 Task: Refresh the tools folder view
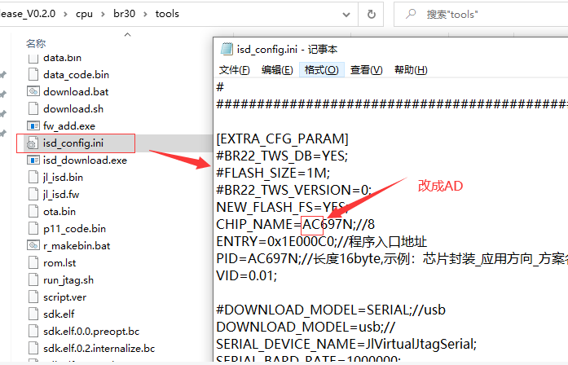point(371,14)
